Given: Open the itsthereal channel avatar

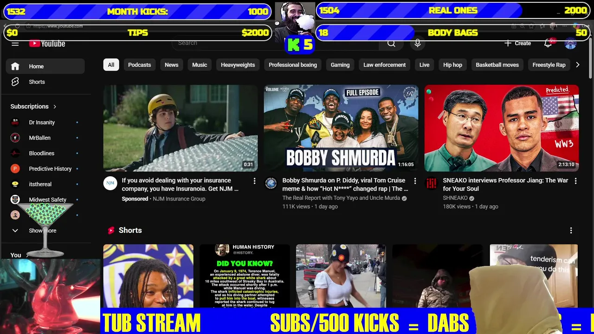Looking at the screenshot, I should click(15, 184).
